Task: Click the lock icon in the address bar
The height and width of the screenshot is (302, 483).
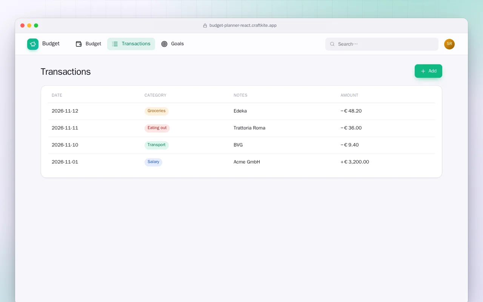Action: click(x=205, y=26)
